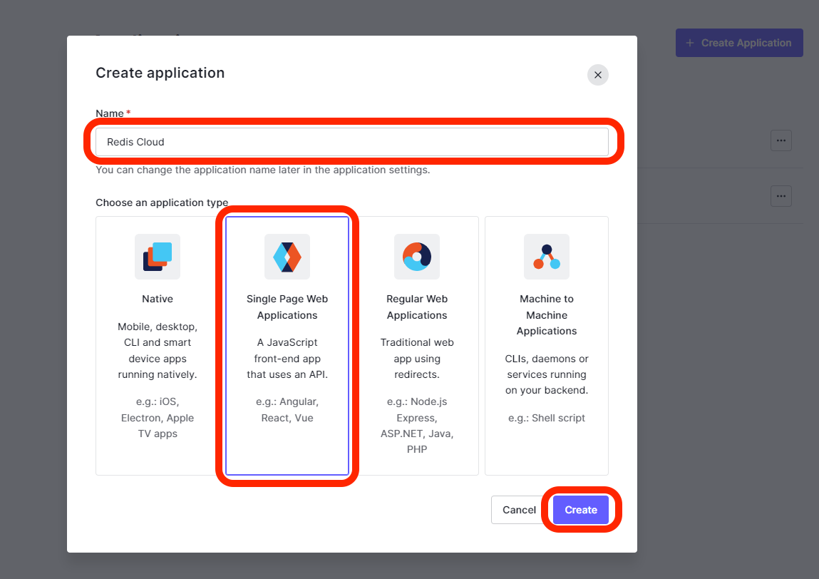819x579 pixels.
Task: Select the Machine to Machine Applications title
Action: click(547, 315)
